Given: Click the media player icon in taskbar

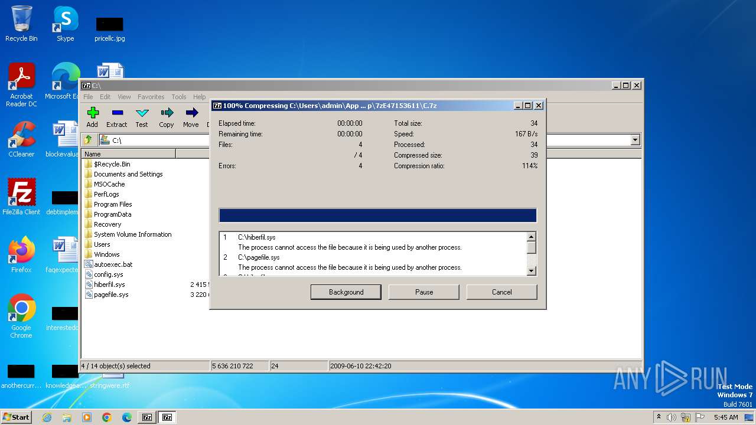Looking at the screenshot, I should point(87,417).
